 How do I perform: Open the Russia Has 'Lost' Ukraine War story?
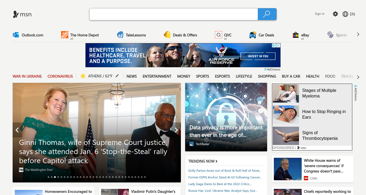click(x=223, y=191)
